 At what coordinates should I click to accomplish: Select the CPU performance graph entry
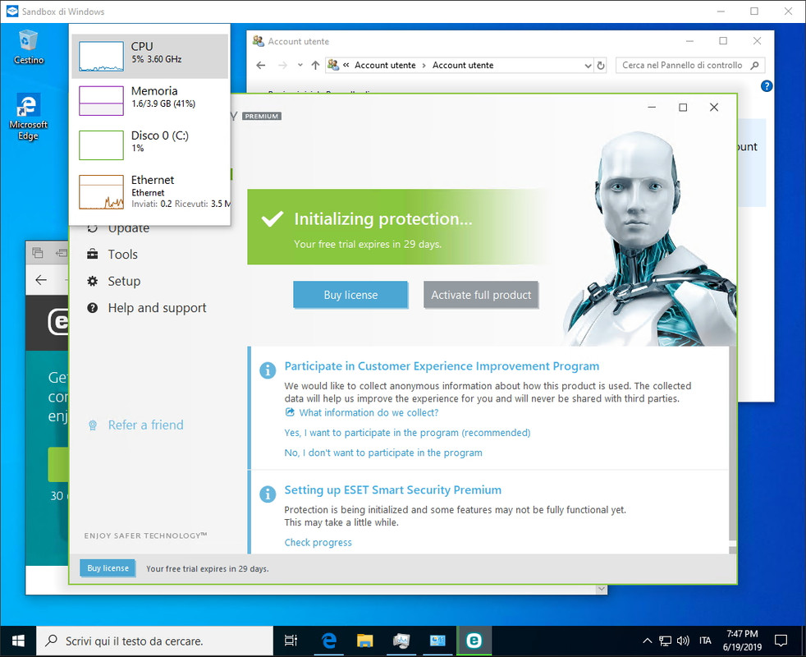tap(149, 56)
